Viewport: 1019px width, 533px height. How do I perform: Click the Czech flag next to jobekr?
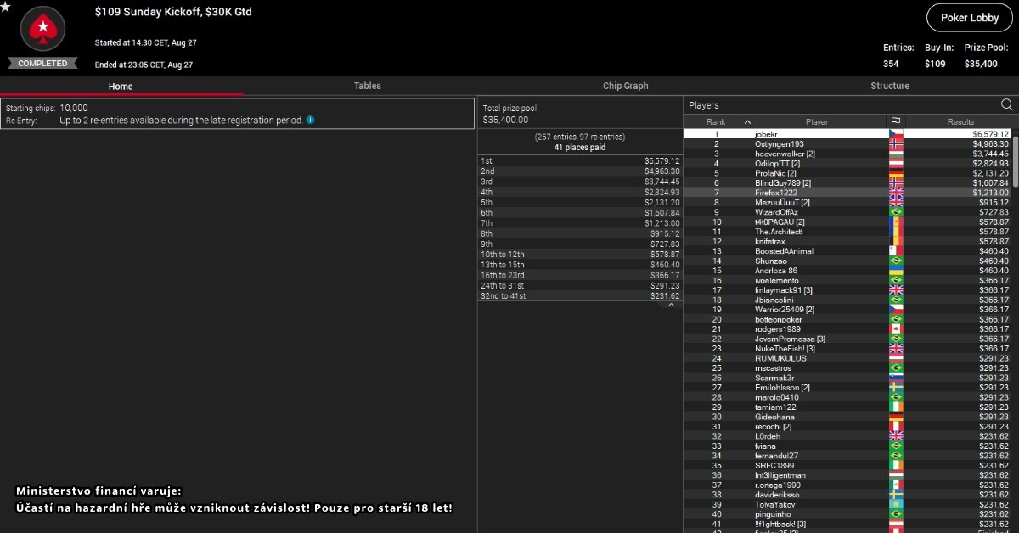pyautogui.click(x=895, y=134)
